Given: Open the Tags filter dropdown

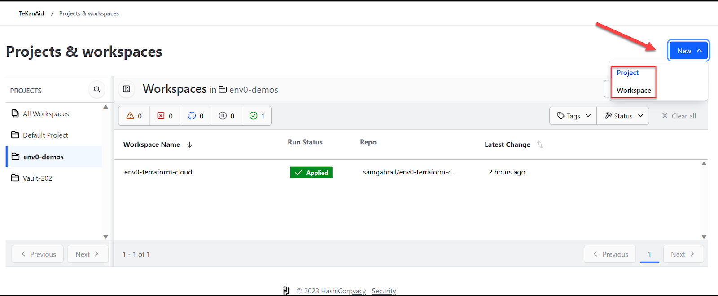Looking at the screenshot, I should tap(573, 116).
